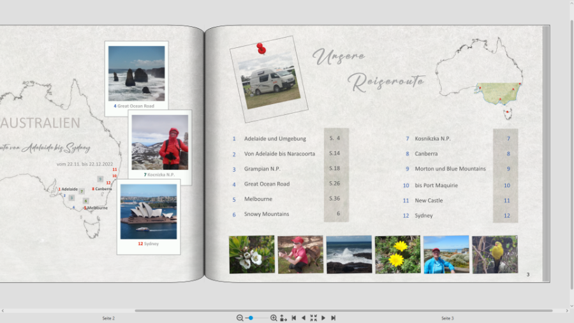Image resolution: width=574 pixels, height=323 pixels.
Task: Click the fit-to-window arrows icon
Action: tap(313, 318)
